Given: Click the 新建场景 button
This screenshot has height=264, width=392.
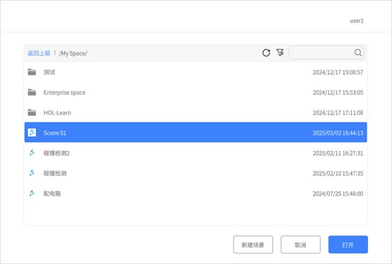Looking at the screenshot, I should click(x=253, y=244).
